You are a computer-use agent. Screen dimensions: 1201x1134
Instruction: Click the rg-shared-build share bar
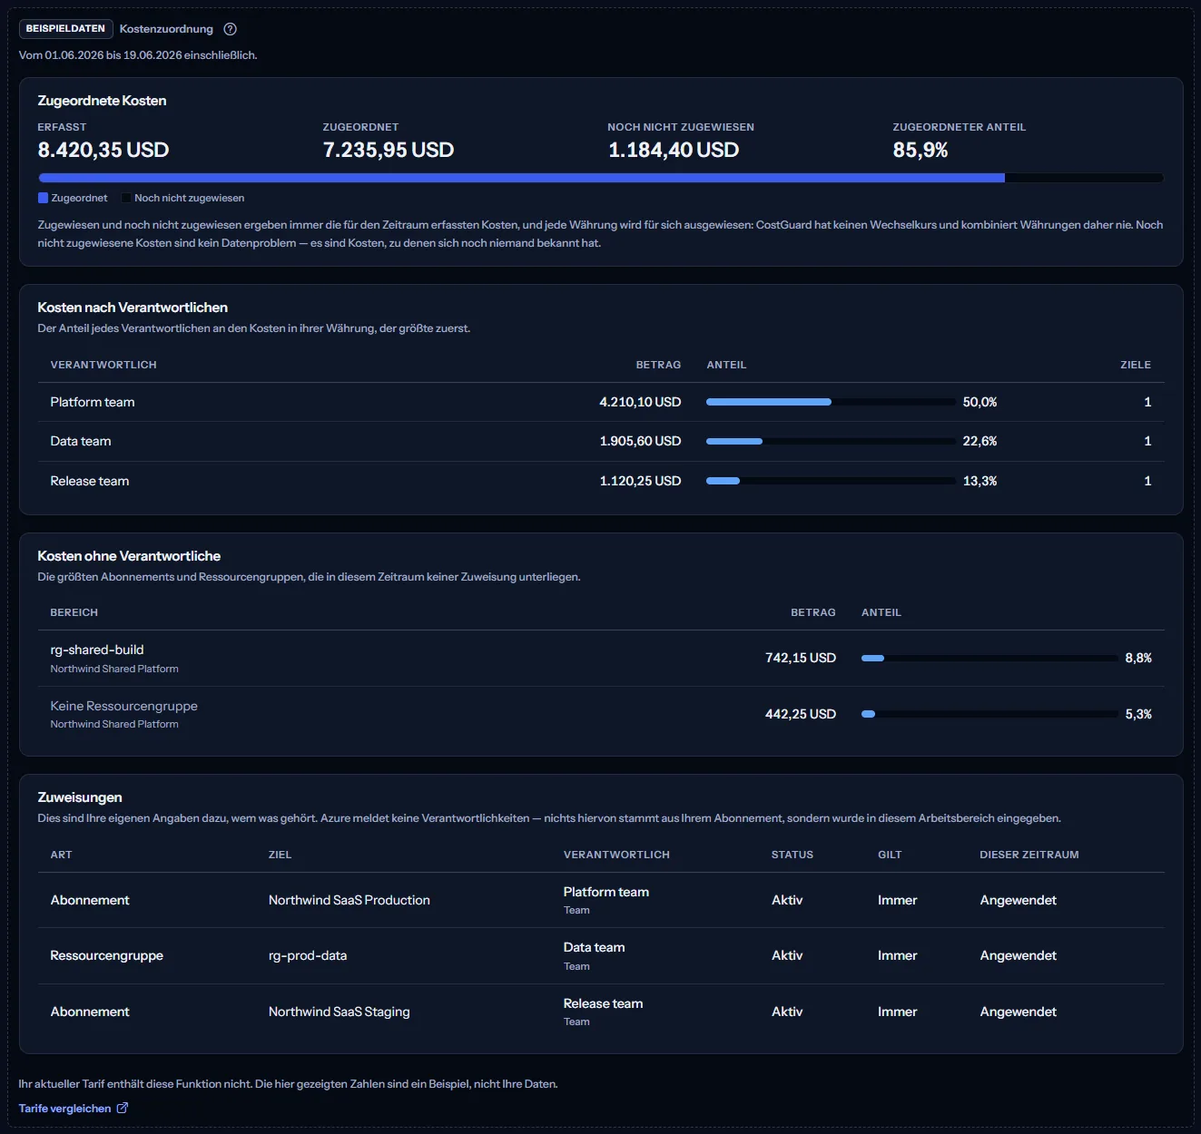[989, 658]
